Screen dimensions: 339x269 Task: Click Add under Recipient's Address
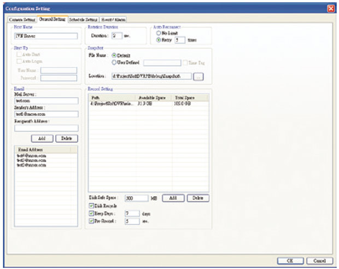coord(42,139)
